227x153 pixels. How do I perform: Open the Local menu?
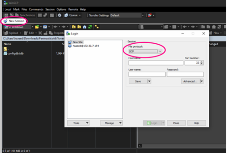click(x=8, y=9)
